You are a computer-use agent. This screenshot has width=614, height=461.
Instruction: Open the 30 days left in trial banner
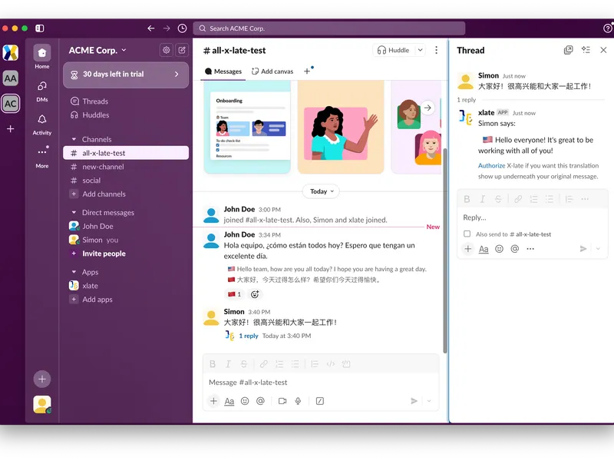coord(126,74)
